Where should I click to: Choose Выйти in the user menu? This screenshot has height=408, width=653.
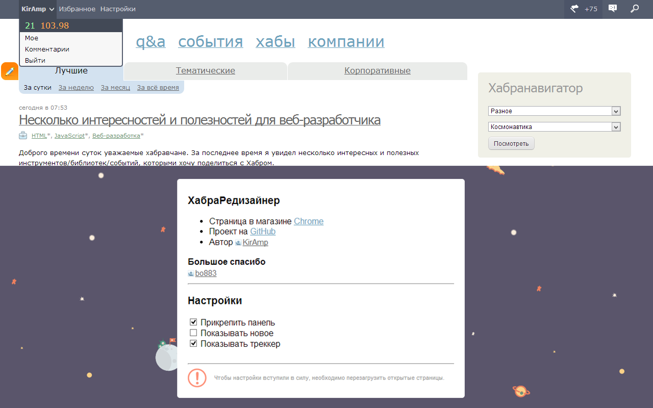[35, 61]
